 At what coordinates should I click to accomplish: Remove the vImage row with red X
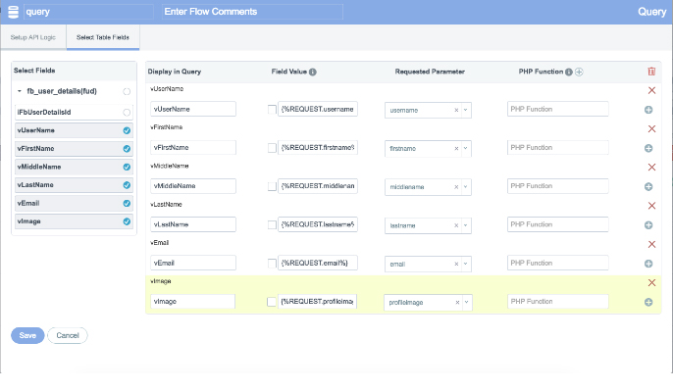point(651,283)
